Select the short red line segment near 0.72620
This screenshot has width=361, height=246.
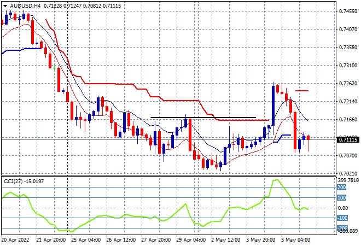click(301, 91)
